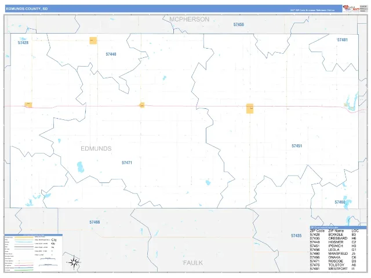Click the LOC column header in index

(355, 231)
